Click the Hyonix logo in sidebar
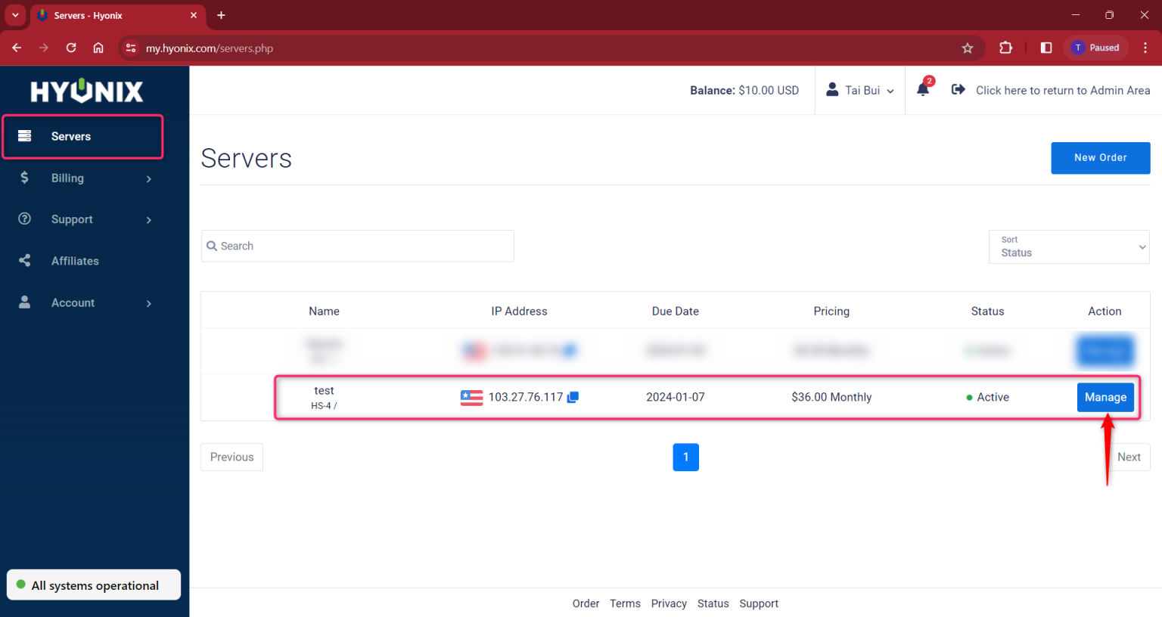The image size is (1162, 617). (x=87, y=91)
